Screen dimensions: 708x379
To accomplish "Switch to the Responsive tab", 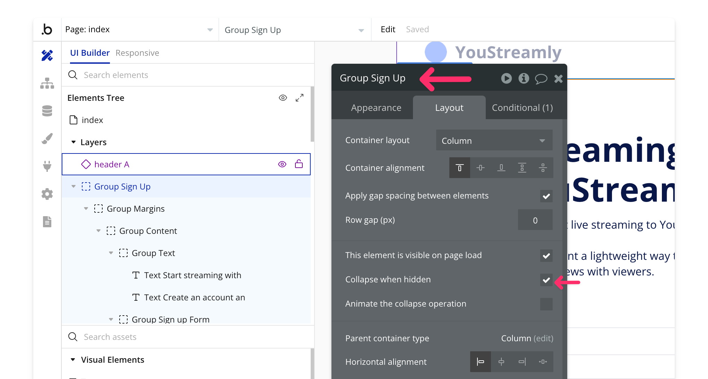I will click(x=137, y=53).
